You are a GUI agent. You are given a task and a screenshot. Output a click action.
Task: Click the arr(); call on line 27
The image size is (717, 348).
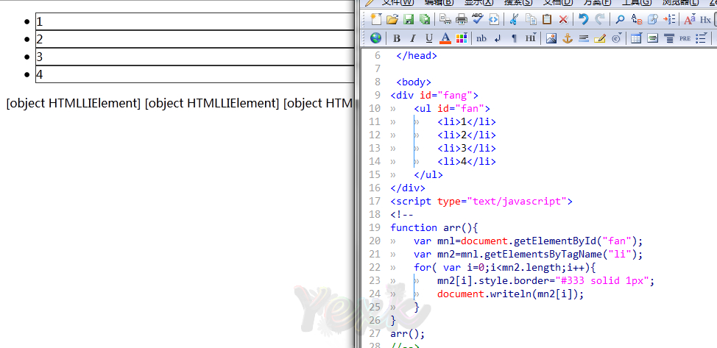click(407, 333)
